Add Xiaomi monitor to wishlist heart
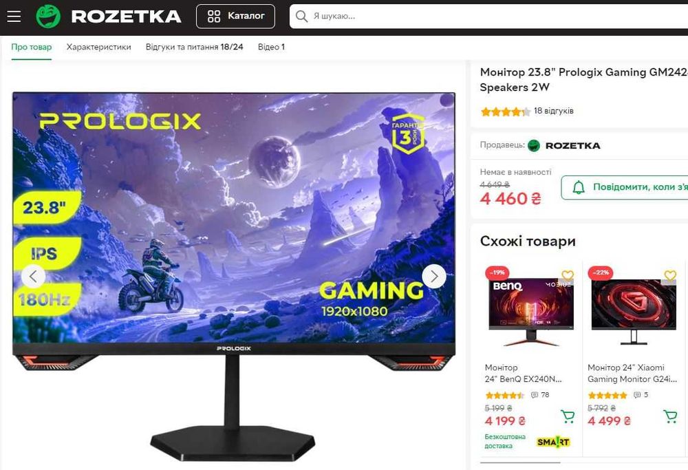Viewport: 688px width, 470px height. [670, 275]
